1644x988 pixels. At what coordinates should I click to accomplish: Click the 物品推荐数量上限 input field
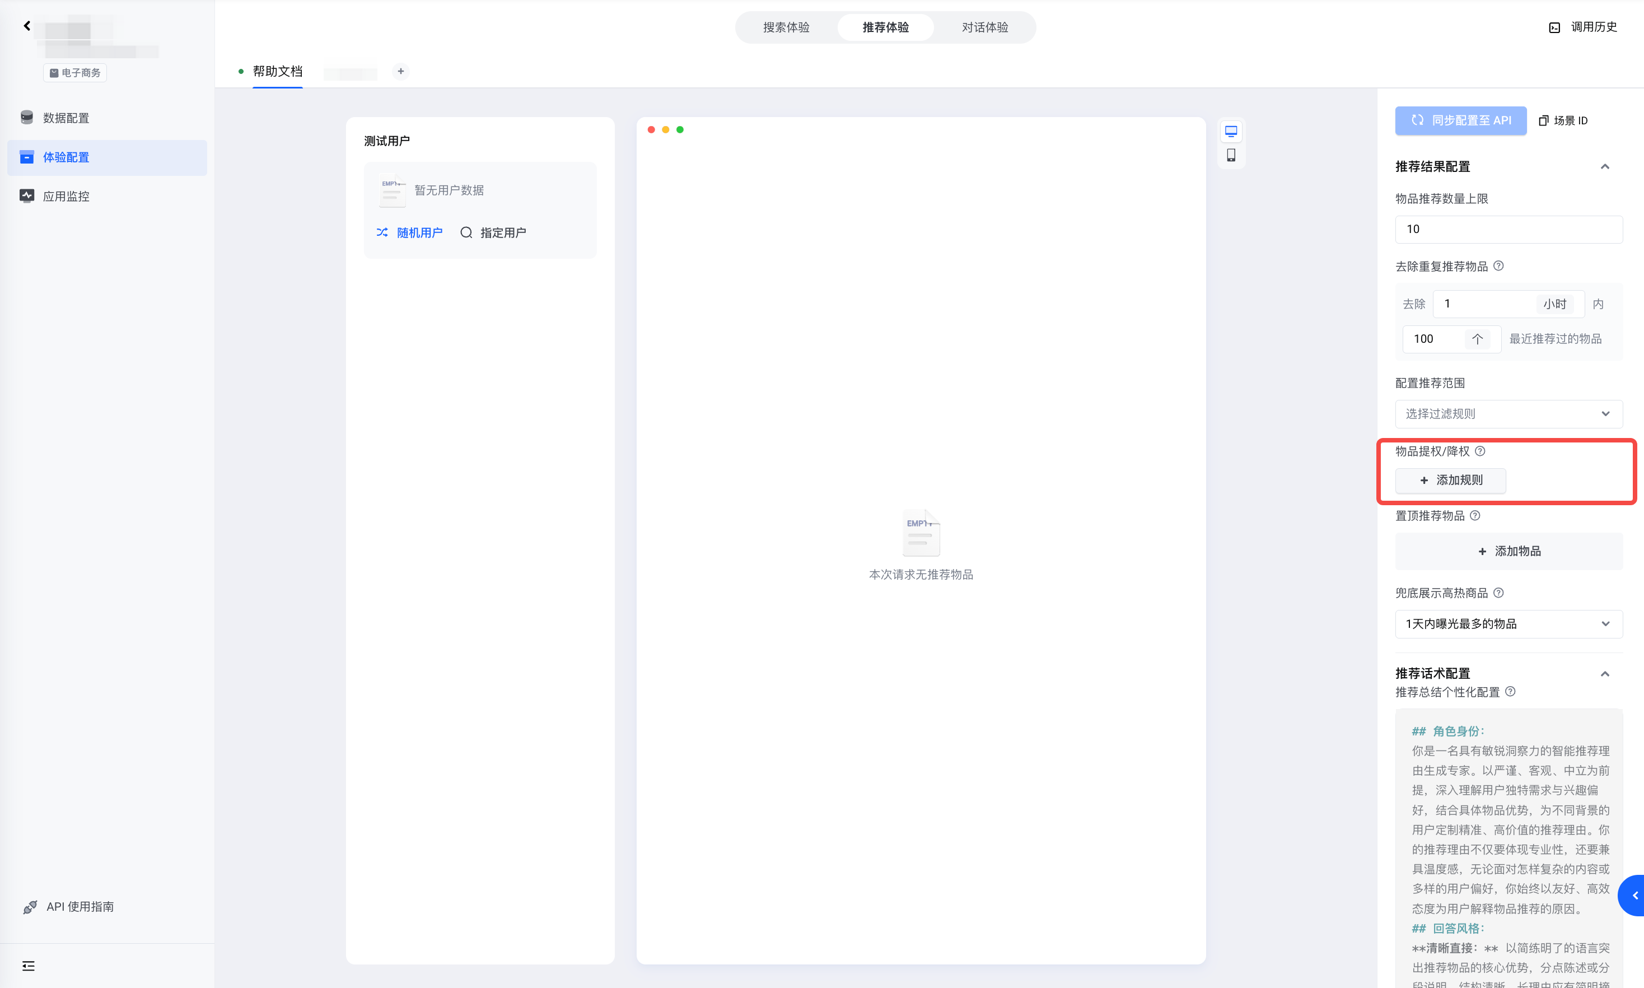[1508, 229]
